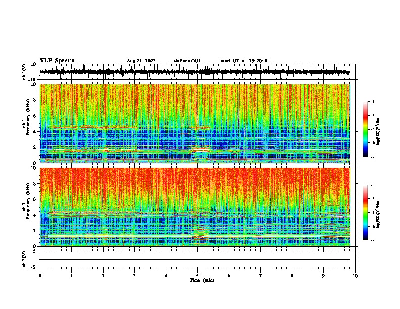Click the 'ch.3(V)' axis label

(x=24, y=259)
